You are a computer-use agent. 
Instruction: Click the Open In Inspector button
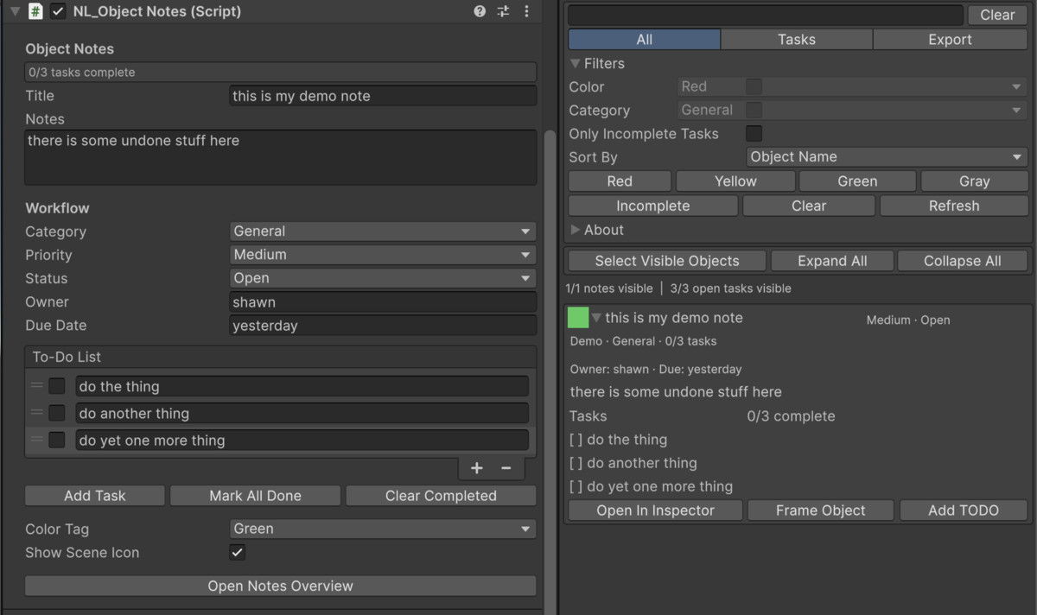655,510
